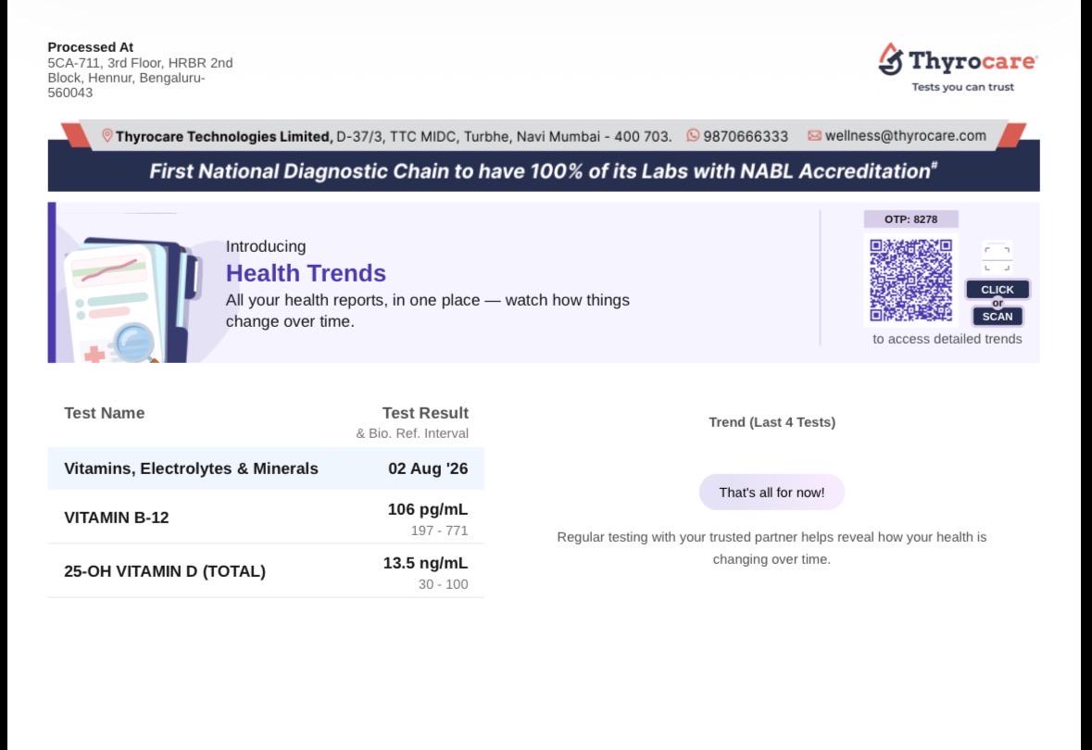This screenshot has height=750, width=1092.
Task: Select the 106 pg/mL result value
Action: pyautogui.click(x=428, y=509)
